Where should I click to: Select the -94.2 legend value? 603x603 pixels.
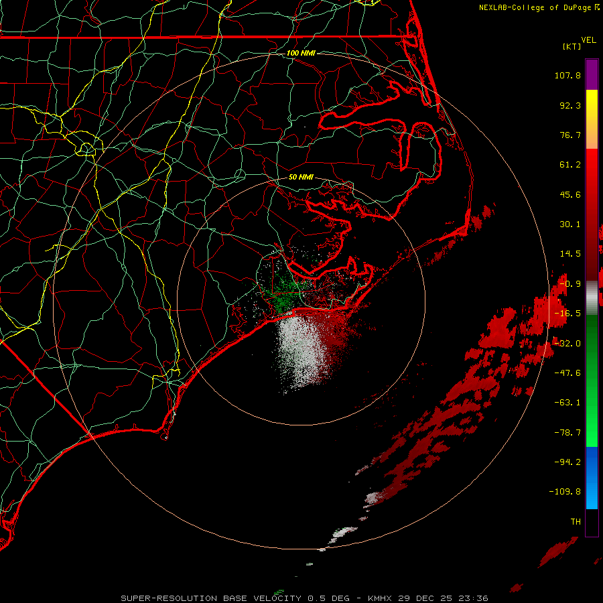coord(567,462)
